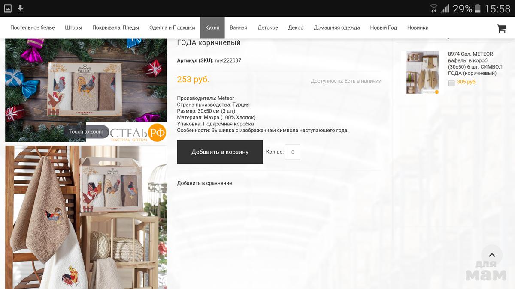Screen dimensions: 515x289
Task: Select the ГОДА коричневый title text
Action: [209, 42]
